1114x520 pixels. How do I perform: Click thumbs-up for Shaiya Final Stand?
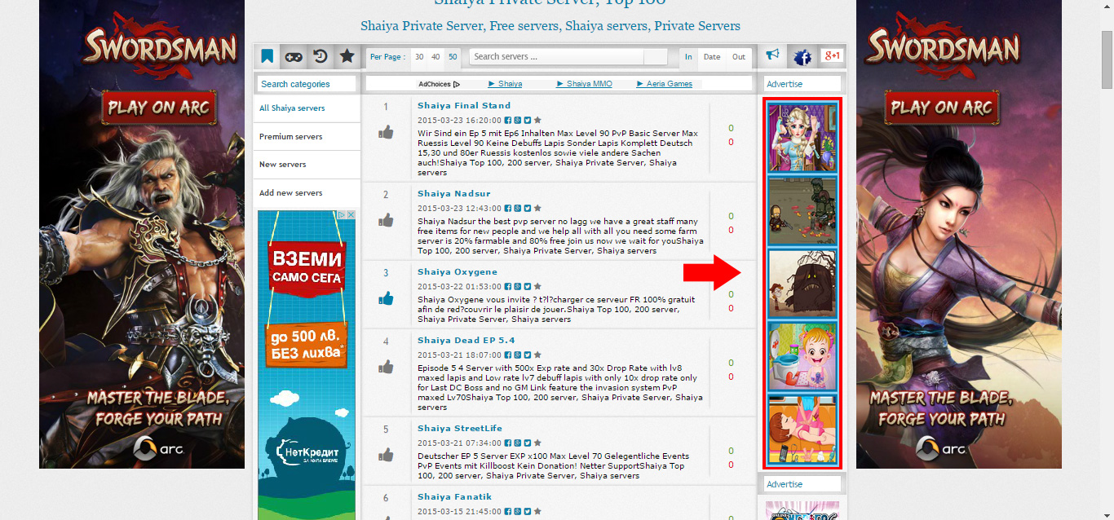click(x=386, y=133)
